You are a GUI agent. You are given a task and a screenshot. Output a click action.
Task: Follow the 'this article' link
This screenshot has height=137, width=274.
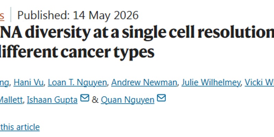(x=20, y=127)
